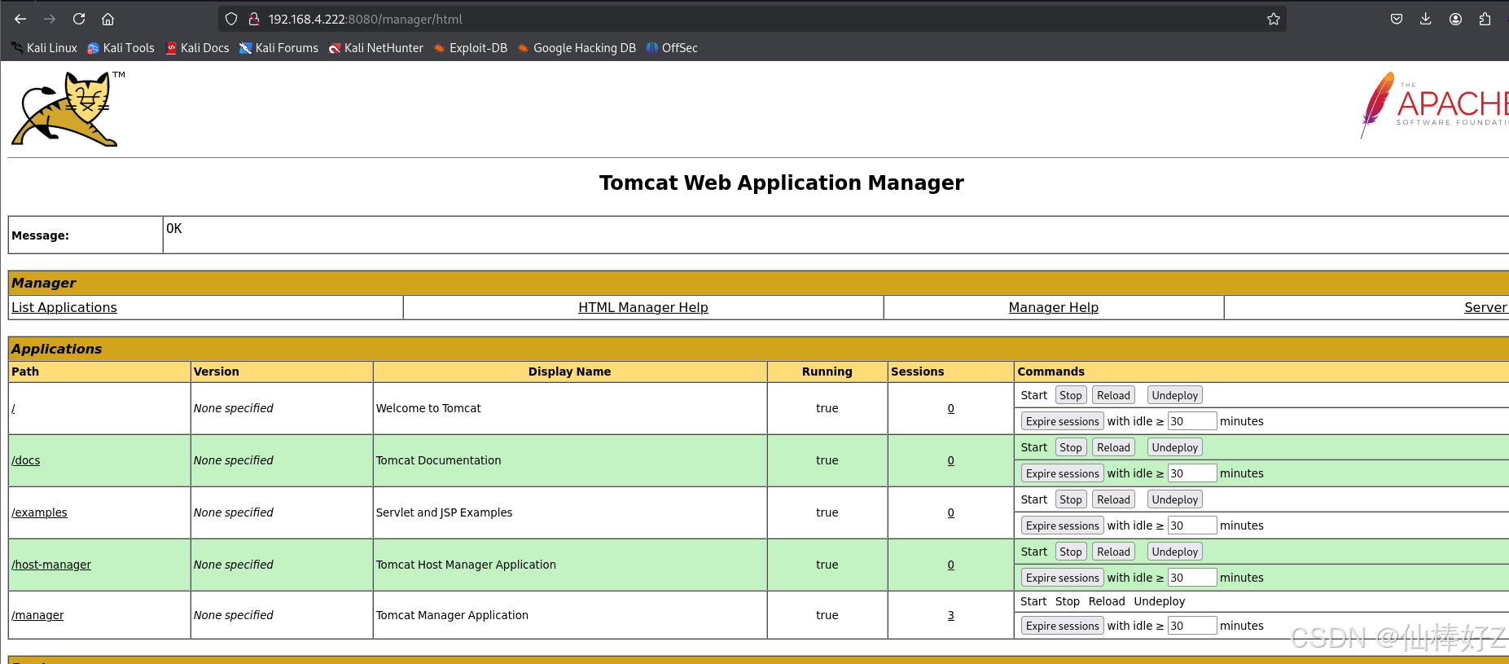Click the browser forward arrow
The width and height of the screenshot is (1509, 664).
click(x=50, y=19)
